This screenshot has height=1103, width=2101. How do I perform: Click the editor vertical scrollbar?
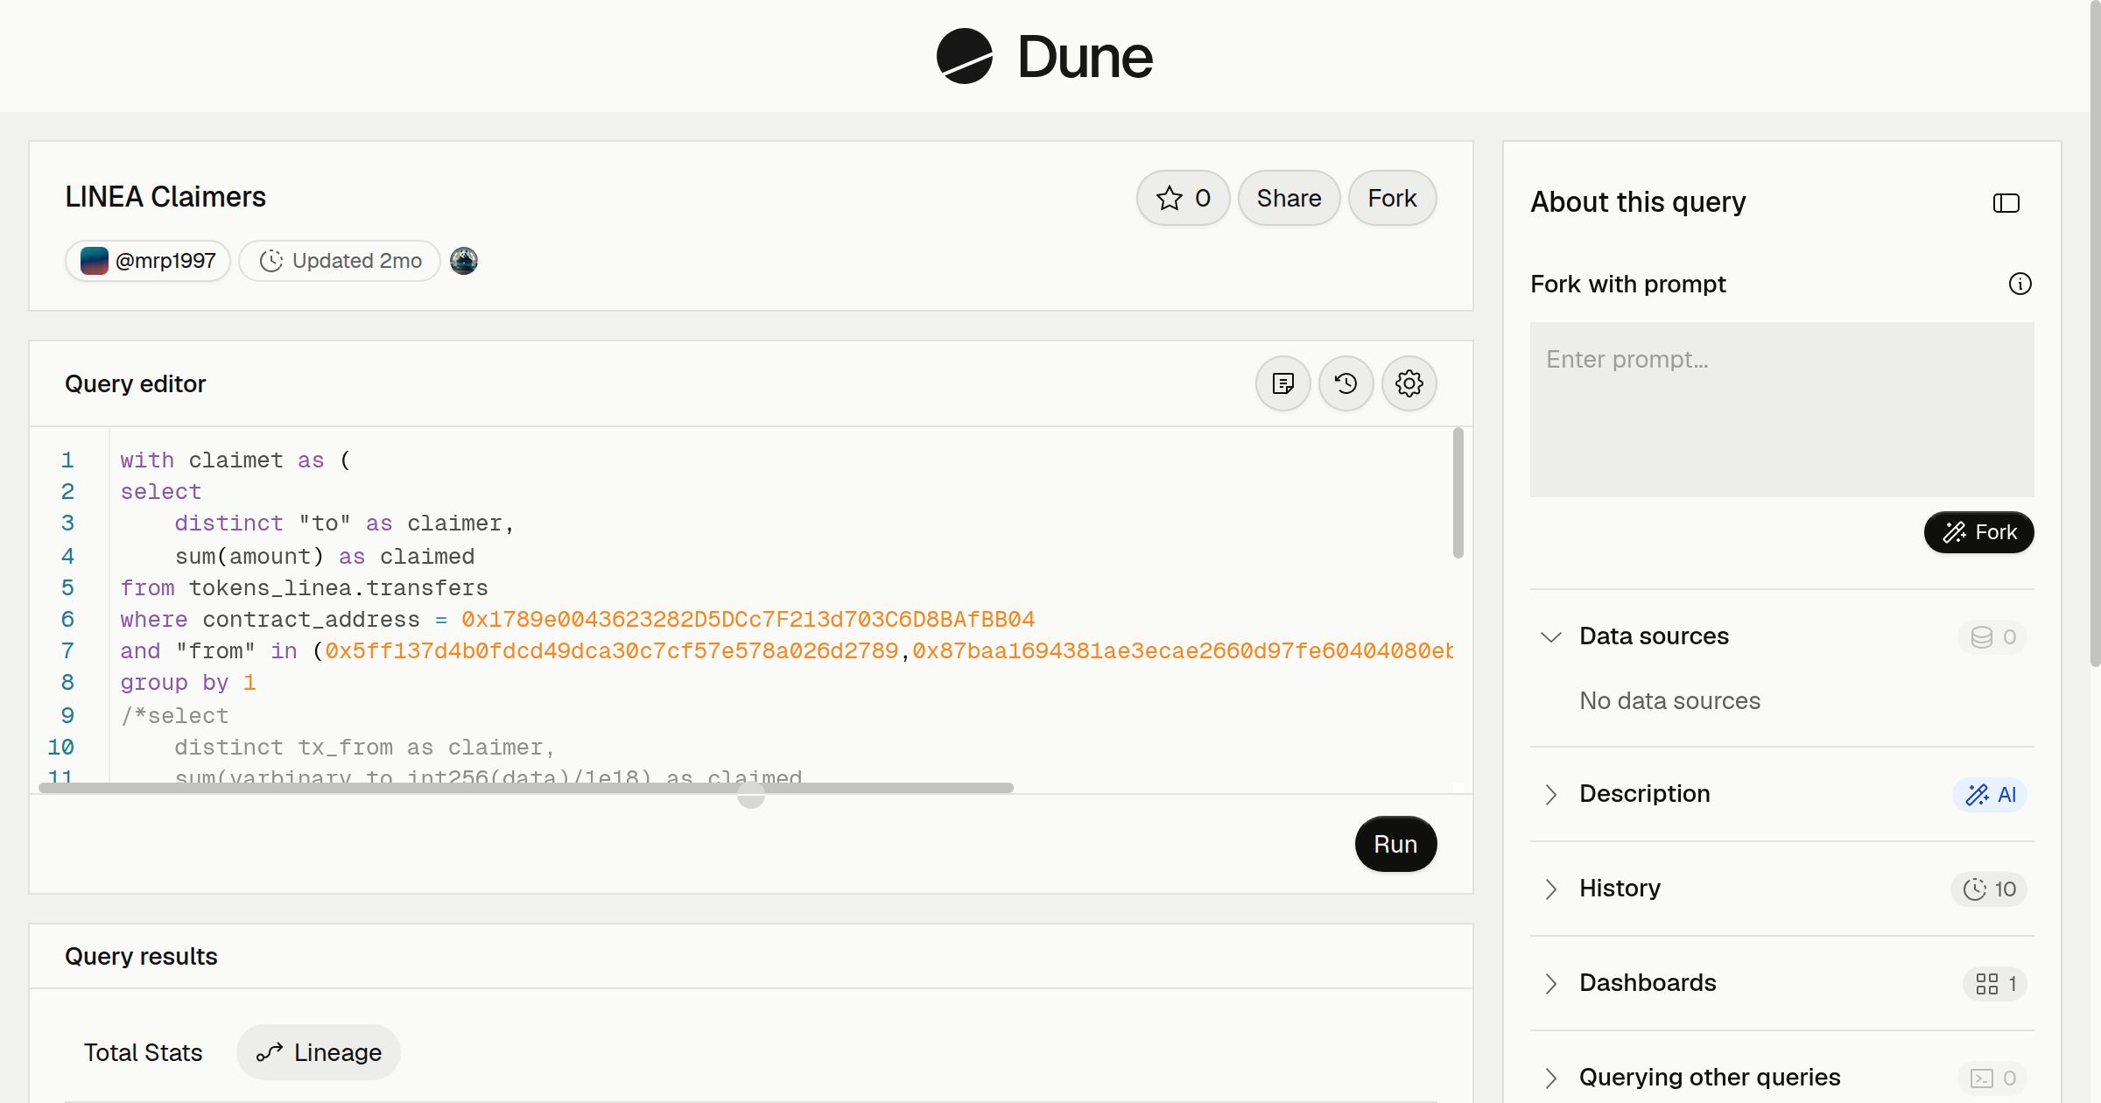tap(1458, 493)
